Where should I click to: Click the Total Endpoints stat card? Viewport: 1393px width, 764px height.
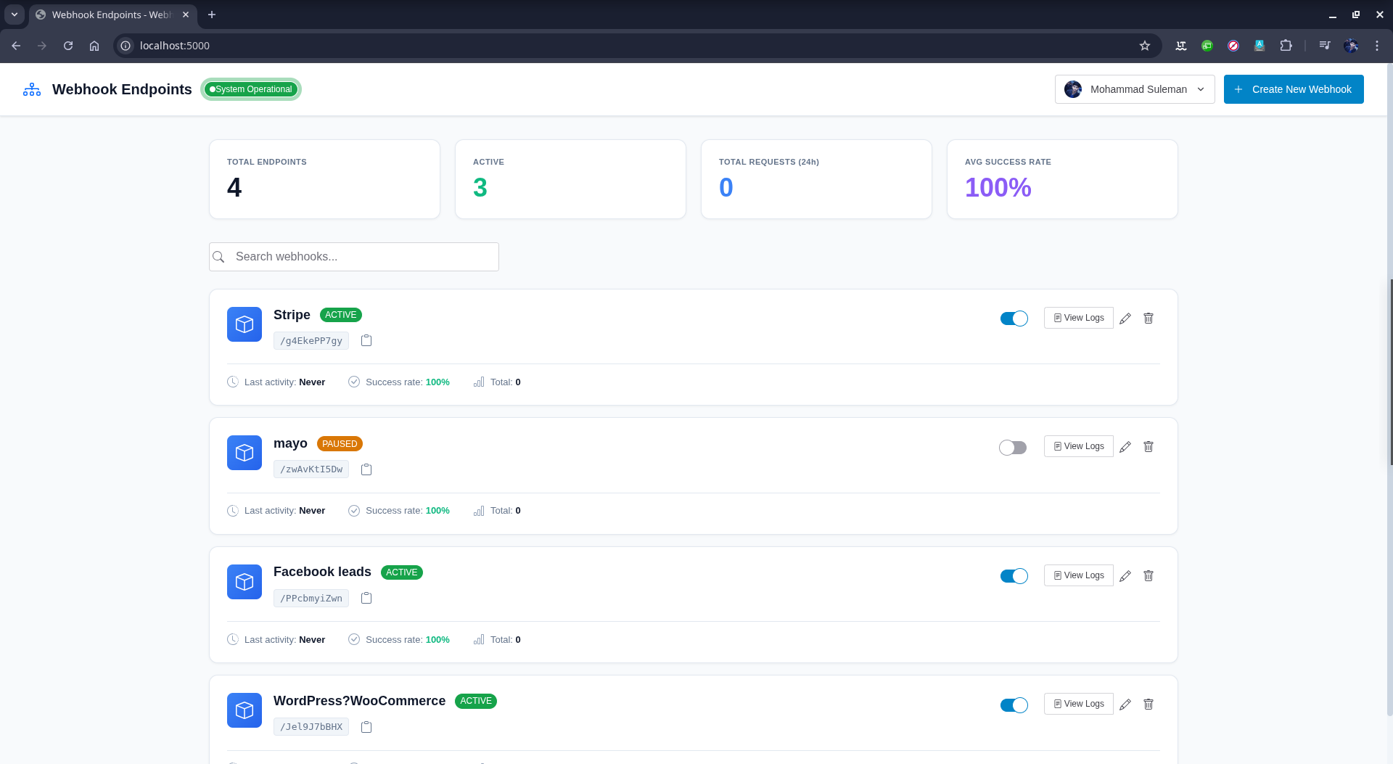[324, 179]
